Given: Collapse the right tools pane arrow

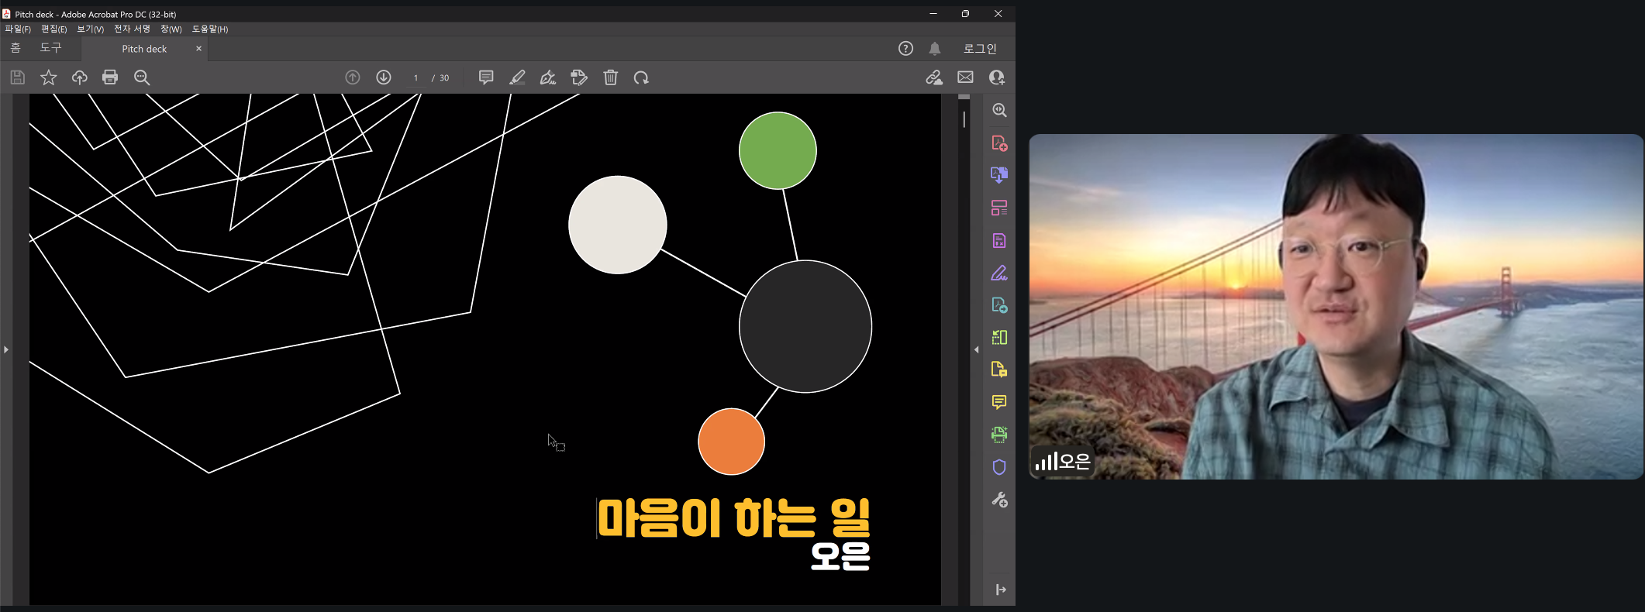Looking at the screenshot, I should (977, 350).
